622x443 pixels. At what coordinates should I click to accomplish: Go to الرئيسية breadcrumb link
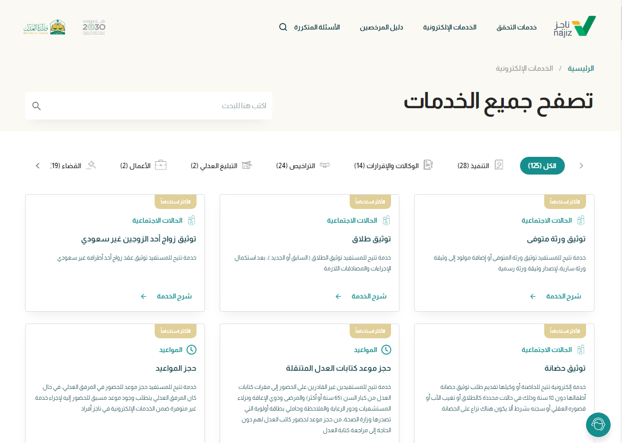(581, 68)
